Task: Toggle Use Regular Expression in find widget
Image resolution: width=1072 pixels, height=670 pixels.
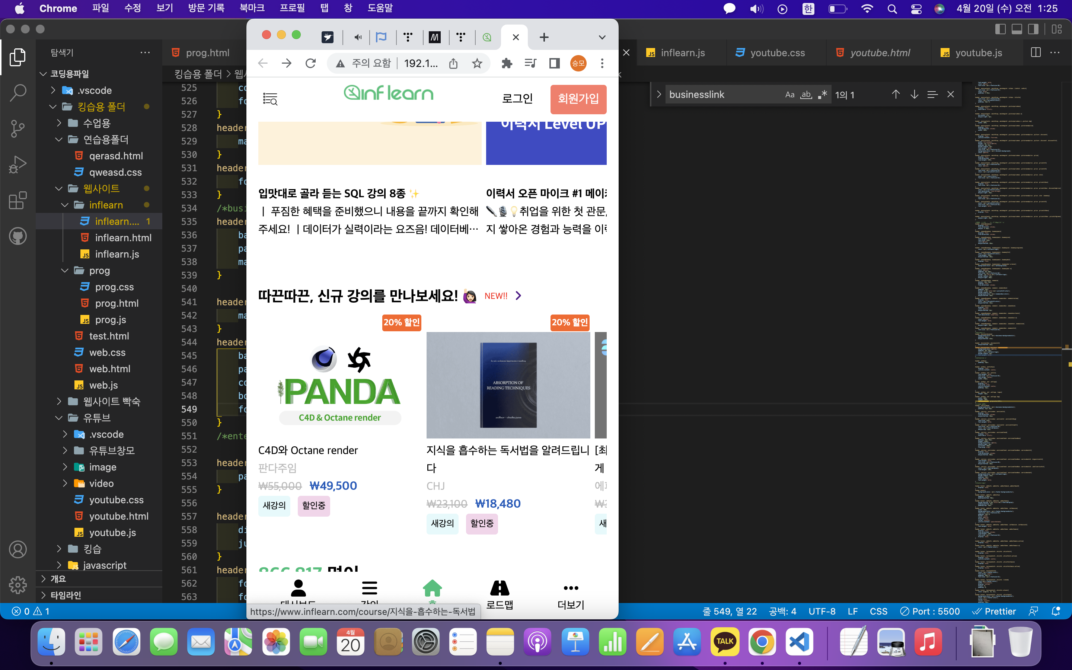Action: coord(823,95)
